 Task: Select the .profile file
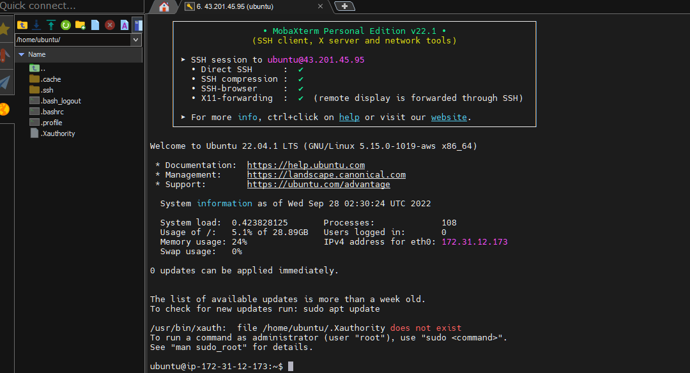point(46,122)
